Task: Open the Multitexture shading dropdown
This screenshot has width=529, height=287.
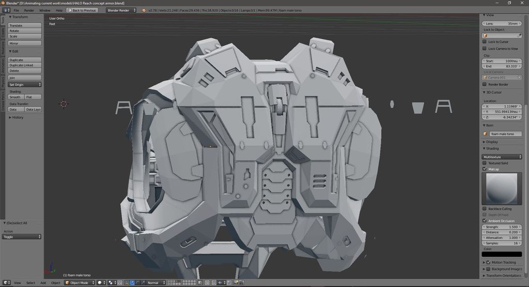Action: 502,157
